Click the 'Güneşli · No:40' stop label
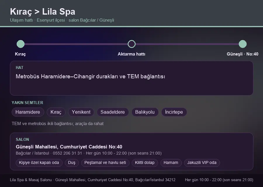This screenshot has height=187, width=263. click(242, 54)
